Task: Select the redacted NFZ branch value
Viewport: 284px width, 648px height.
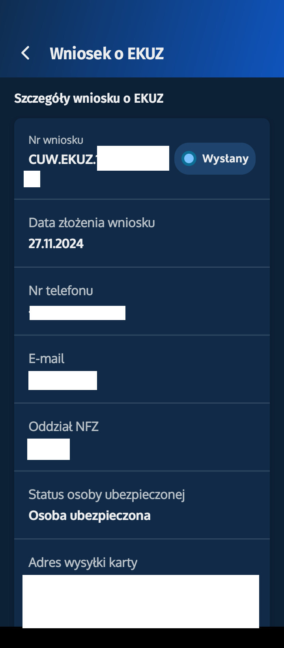Action: pos(49,449)
